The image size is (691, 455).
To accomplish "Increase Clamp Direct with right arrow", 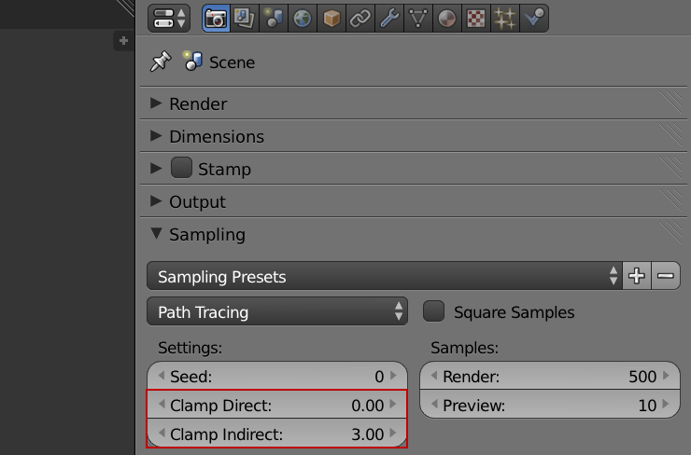I will click(x=393, y=405).
